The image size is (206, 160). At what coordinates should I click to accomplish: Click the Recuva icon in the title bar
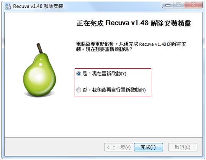pos(8,6)
